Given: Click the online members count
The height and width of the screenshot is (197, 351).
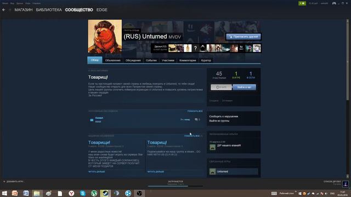Looking at the screenshot, I should pyautogui.click(x=251, y=75).
